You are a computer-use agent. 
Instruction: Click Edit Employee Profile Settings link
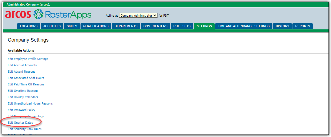click(28, 59)
